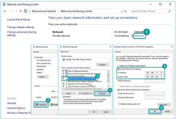Image resolution: width=176 pixels, height=119 pixels.
Task: Toggle Microsoft Network Adapter Multiplexor checkbox
Action: pyautogui.click(x=63, y=81)
